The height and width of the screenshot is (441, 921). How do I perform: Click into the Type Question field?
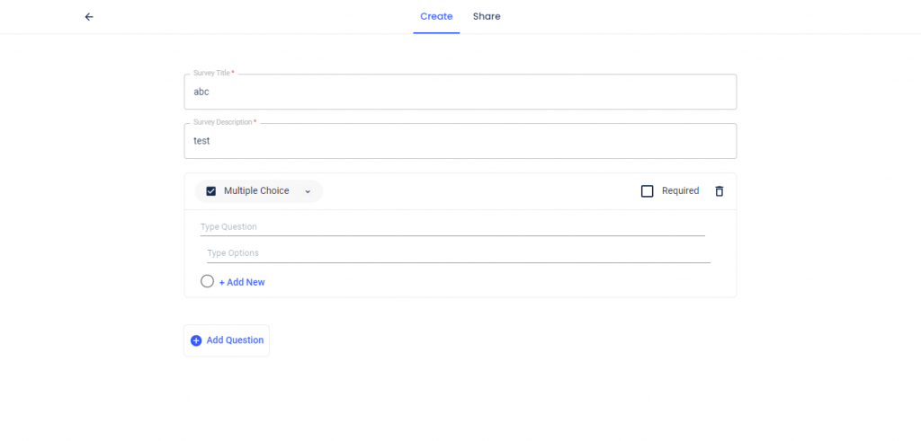click(x=452, y=227)
